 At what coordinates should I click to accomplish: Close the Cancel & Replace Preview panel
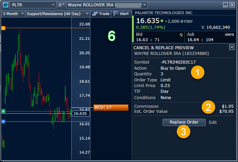pos(232,48)
